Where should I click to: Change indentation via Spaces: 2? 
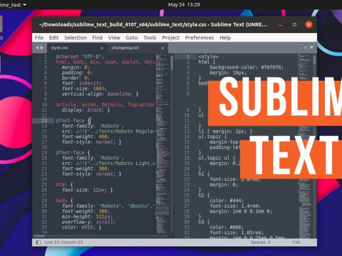[x=260, y=242]
